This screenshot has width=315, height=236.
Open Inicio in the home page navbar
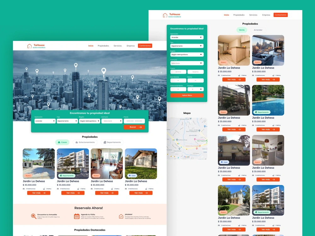point(91,46)
